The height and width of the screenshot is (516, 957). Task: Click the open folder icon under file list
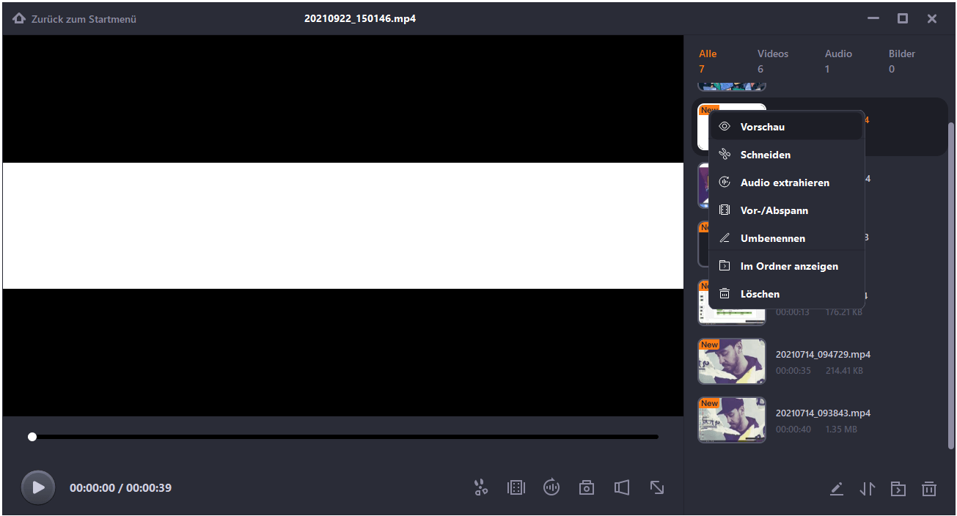(x=898, y=489)
